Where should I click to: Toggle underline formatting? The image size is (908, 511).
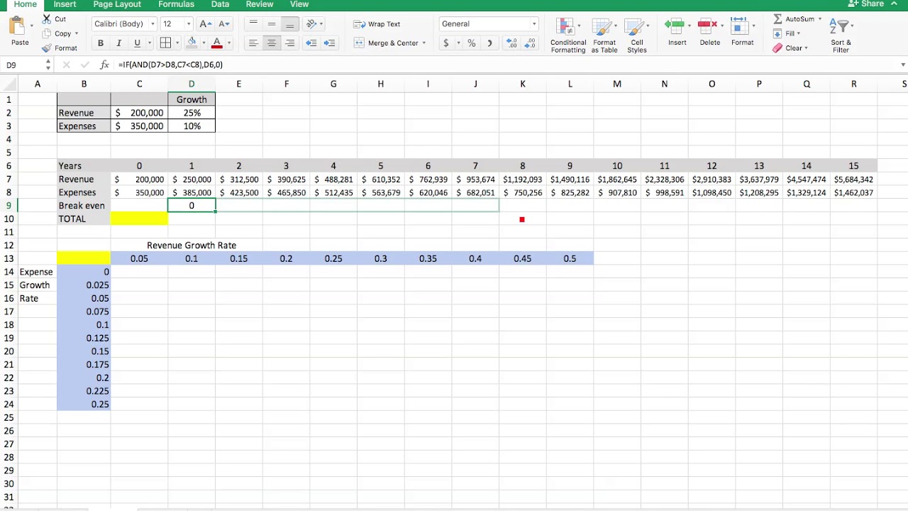pyautogui.click(x=137, y=43)
